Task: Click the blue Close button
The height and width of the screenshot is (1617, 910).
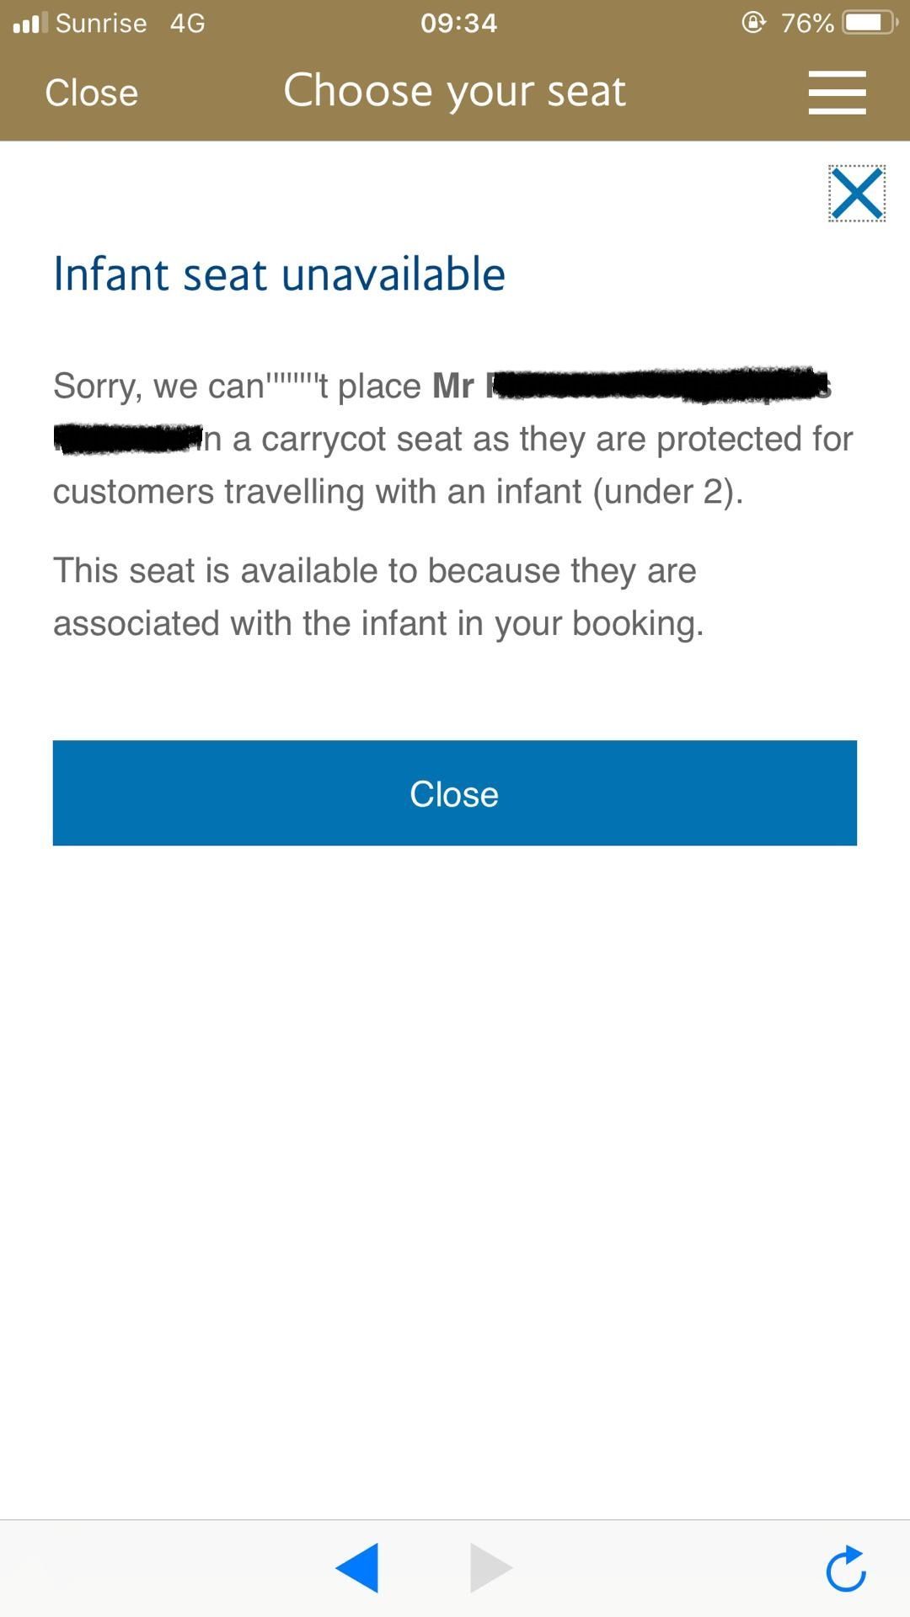Action: 455,792
